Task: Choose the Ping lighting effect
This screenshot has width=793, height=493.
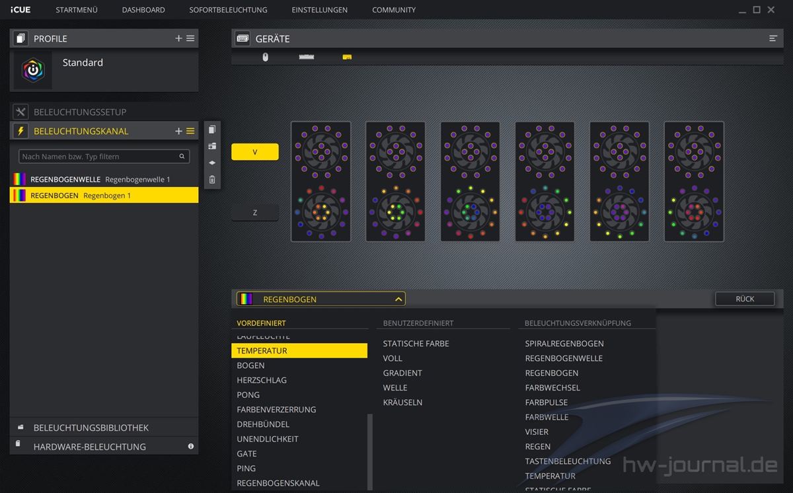Action: [x=246, y=469]
